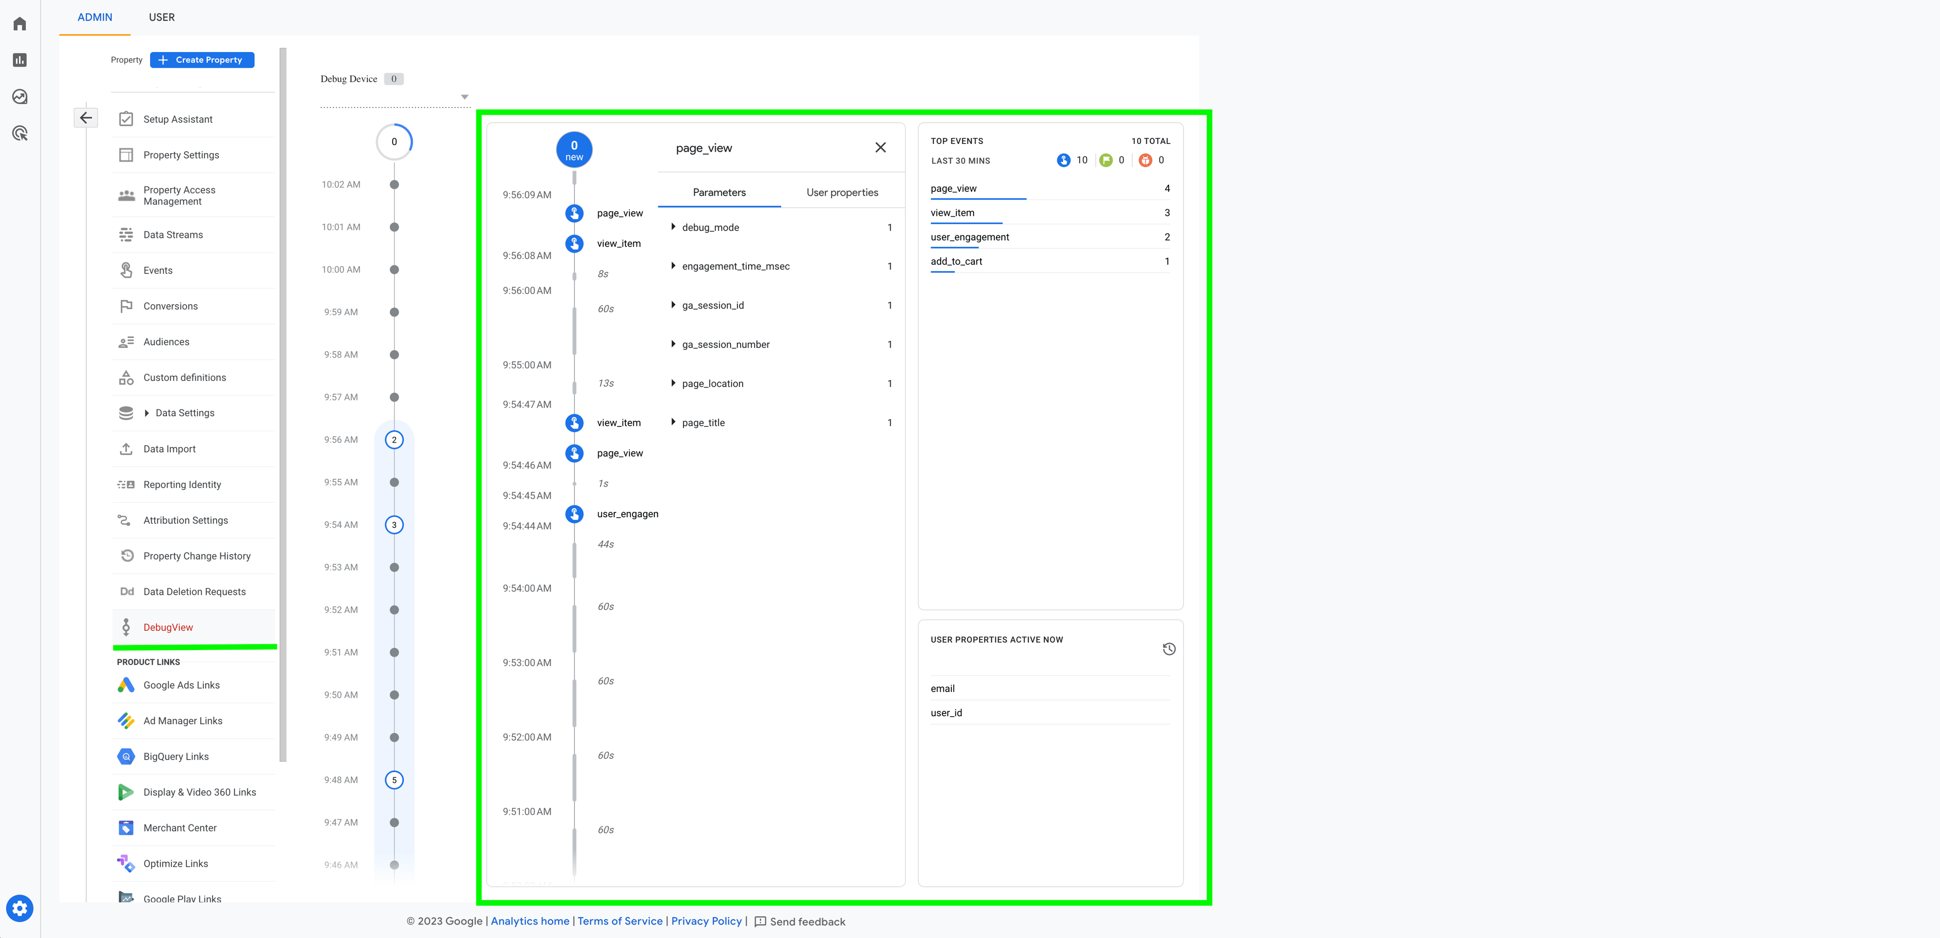This screenshot has height=938, width=1940.
Task: Expand the page_title parameter
Action: pyautogui.click(x=673, y=422)
